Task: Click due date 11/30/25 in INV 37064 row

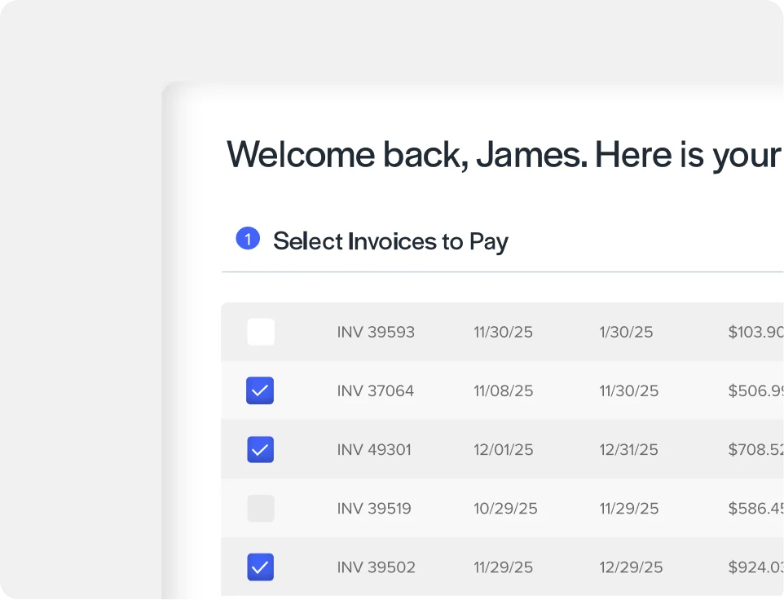Action: [629, 390]
